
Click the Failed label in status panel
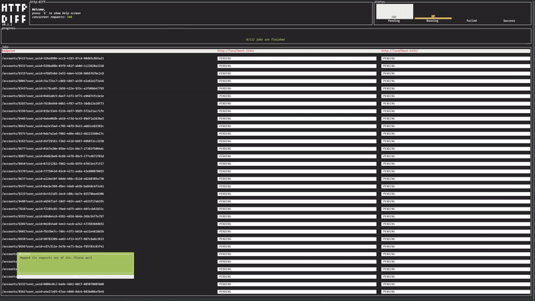click(x=471, y=21)
